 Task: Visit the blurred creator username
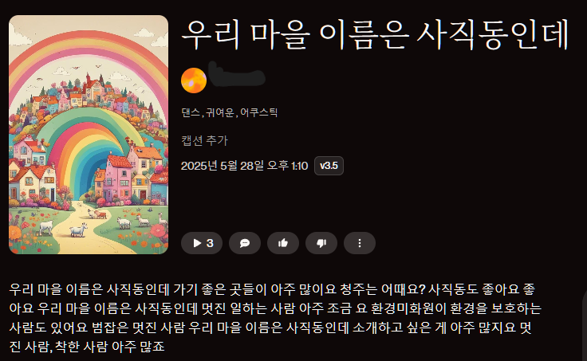(237, 74)
